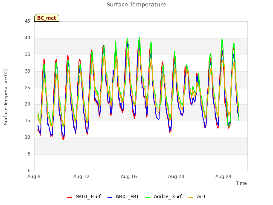Screen dimensions: 273x205
Task: Click the Aug 16 x-axis label
Action: (129, 176)
